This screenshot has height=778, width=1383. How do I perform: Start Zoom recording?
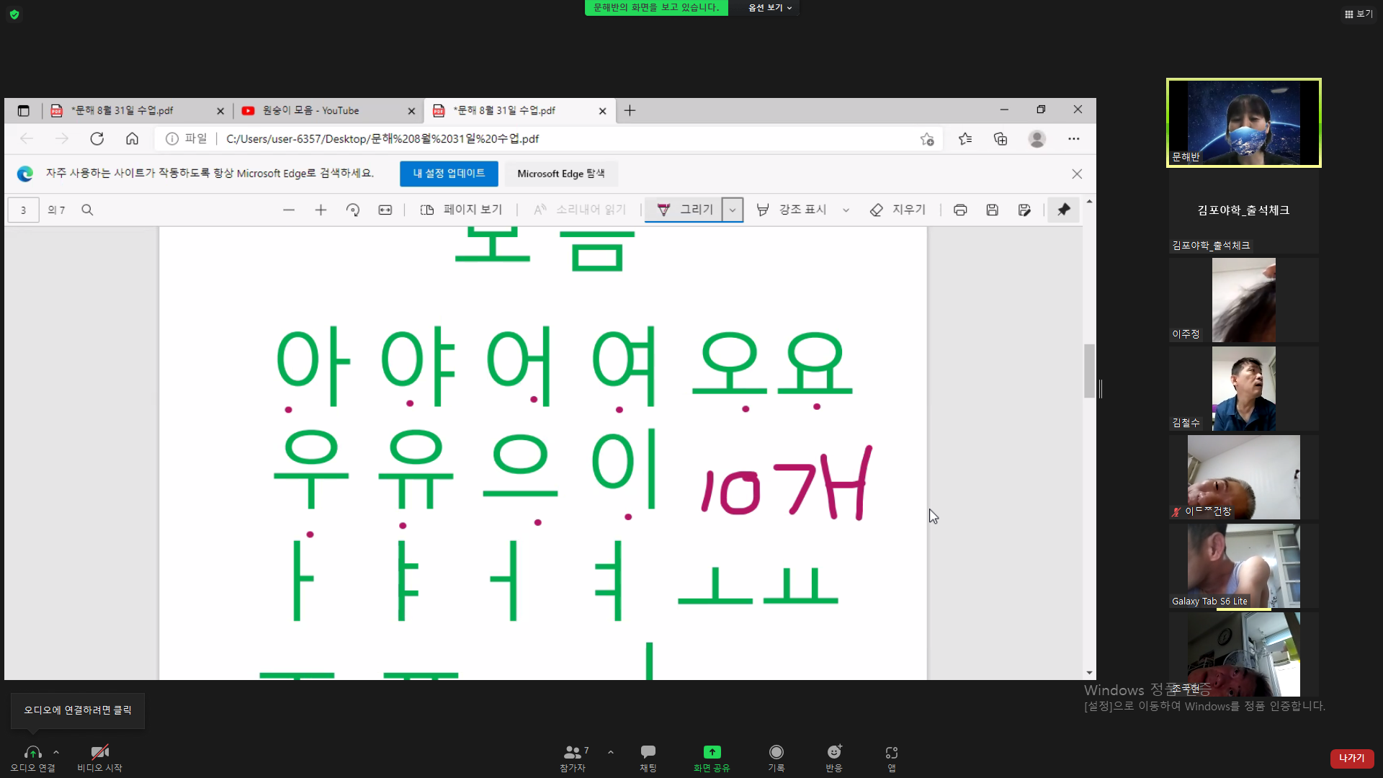pos(776,759)
